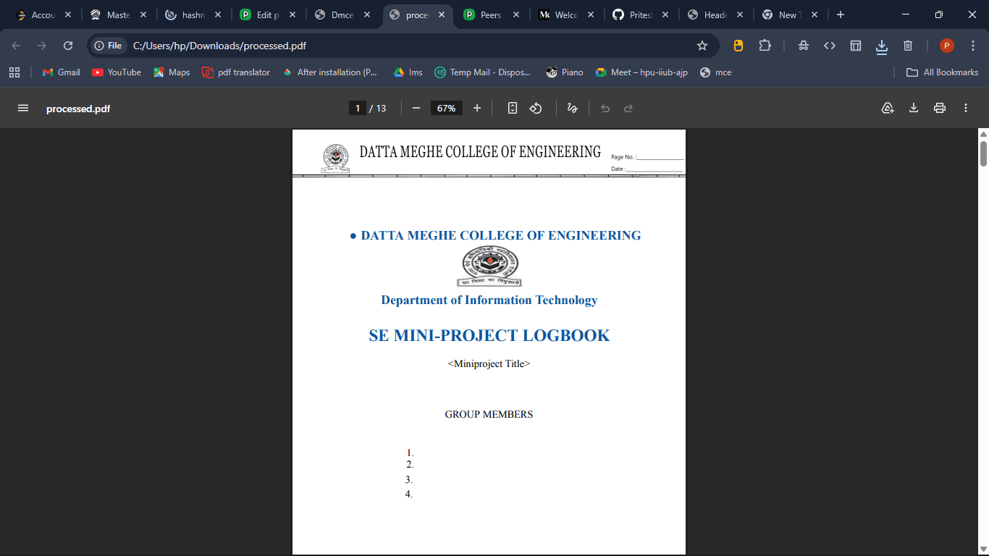This screenshot has width=989, height=556.
Task: Zoom out of the PDF
Action: [416, 108]
